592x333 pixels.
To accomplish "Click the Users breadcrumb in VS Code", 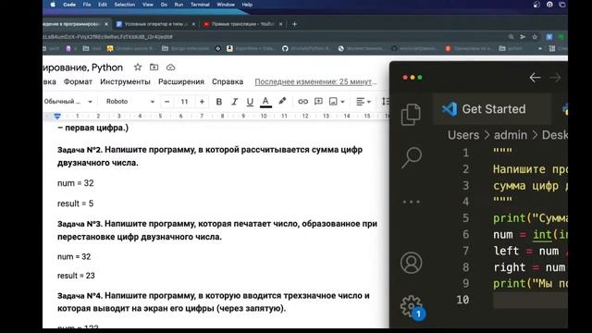I will 463,135.
